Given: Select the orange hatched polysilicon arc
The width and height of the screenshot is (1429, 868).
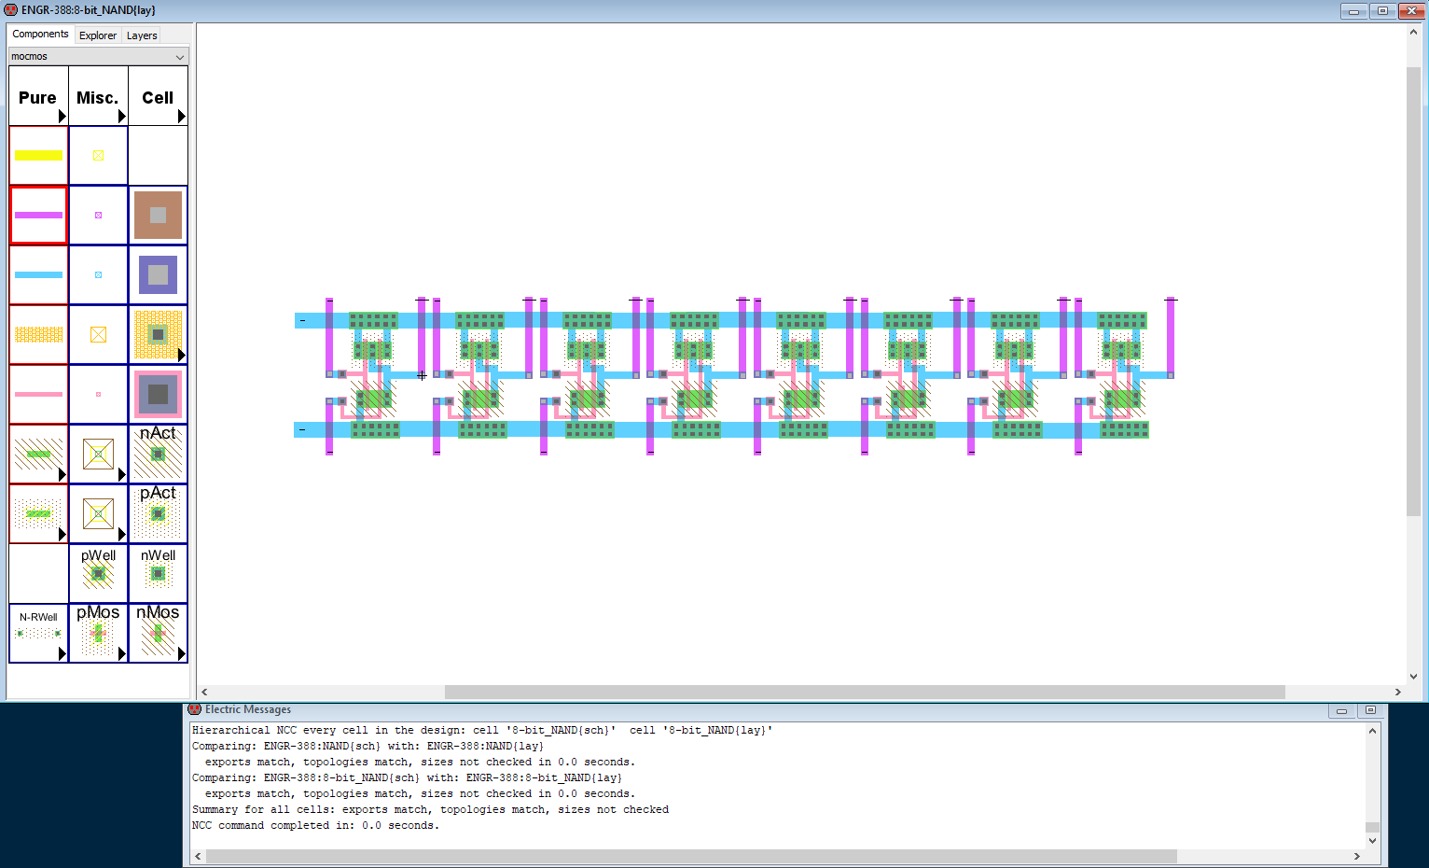Looking at the screenshot, I should (x=38, y=334).
